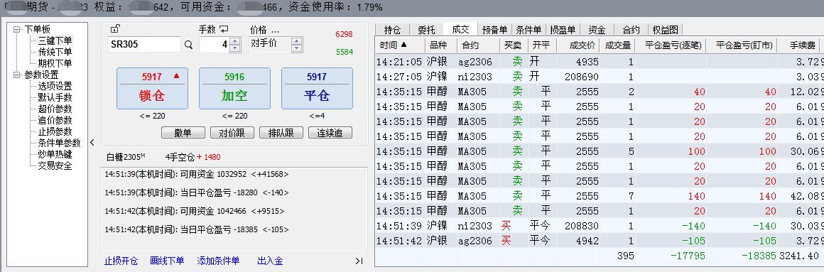Sort by the 时间 column ascending arrow

click(403, 45)
